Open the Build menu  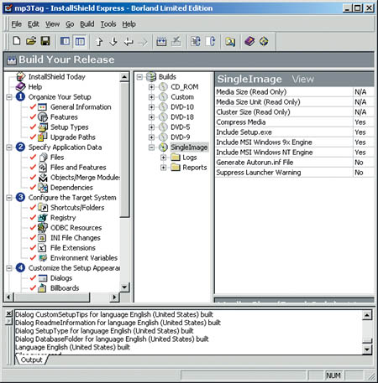tap(87, 24)
